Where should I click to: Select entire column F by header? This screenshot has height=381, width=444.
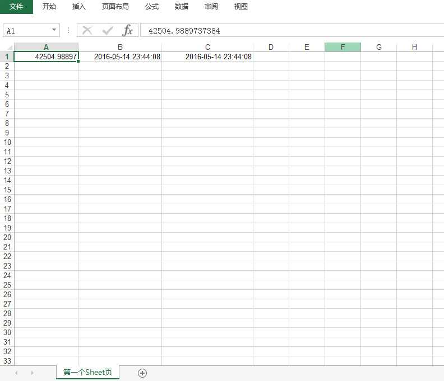coord(343,47)
